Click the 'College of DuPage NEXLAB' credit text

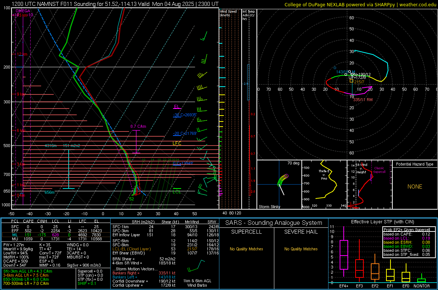coord(360,4)
